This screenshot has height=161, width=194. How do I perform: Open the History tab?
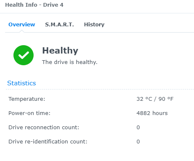94,25
